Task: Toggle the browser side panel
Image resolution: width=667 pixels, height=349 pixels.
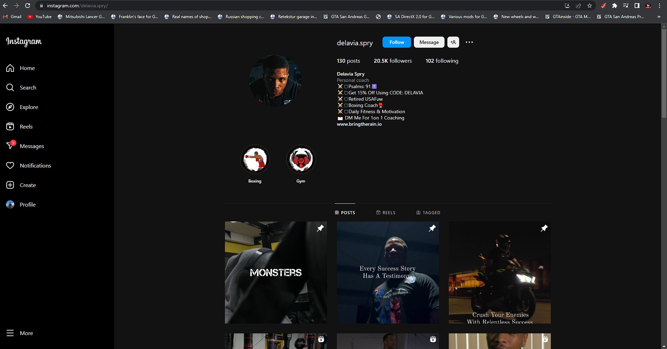Action: [x=637, y=6]
